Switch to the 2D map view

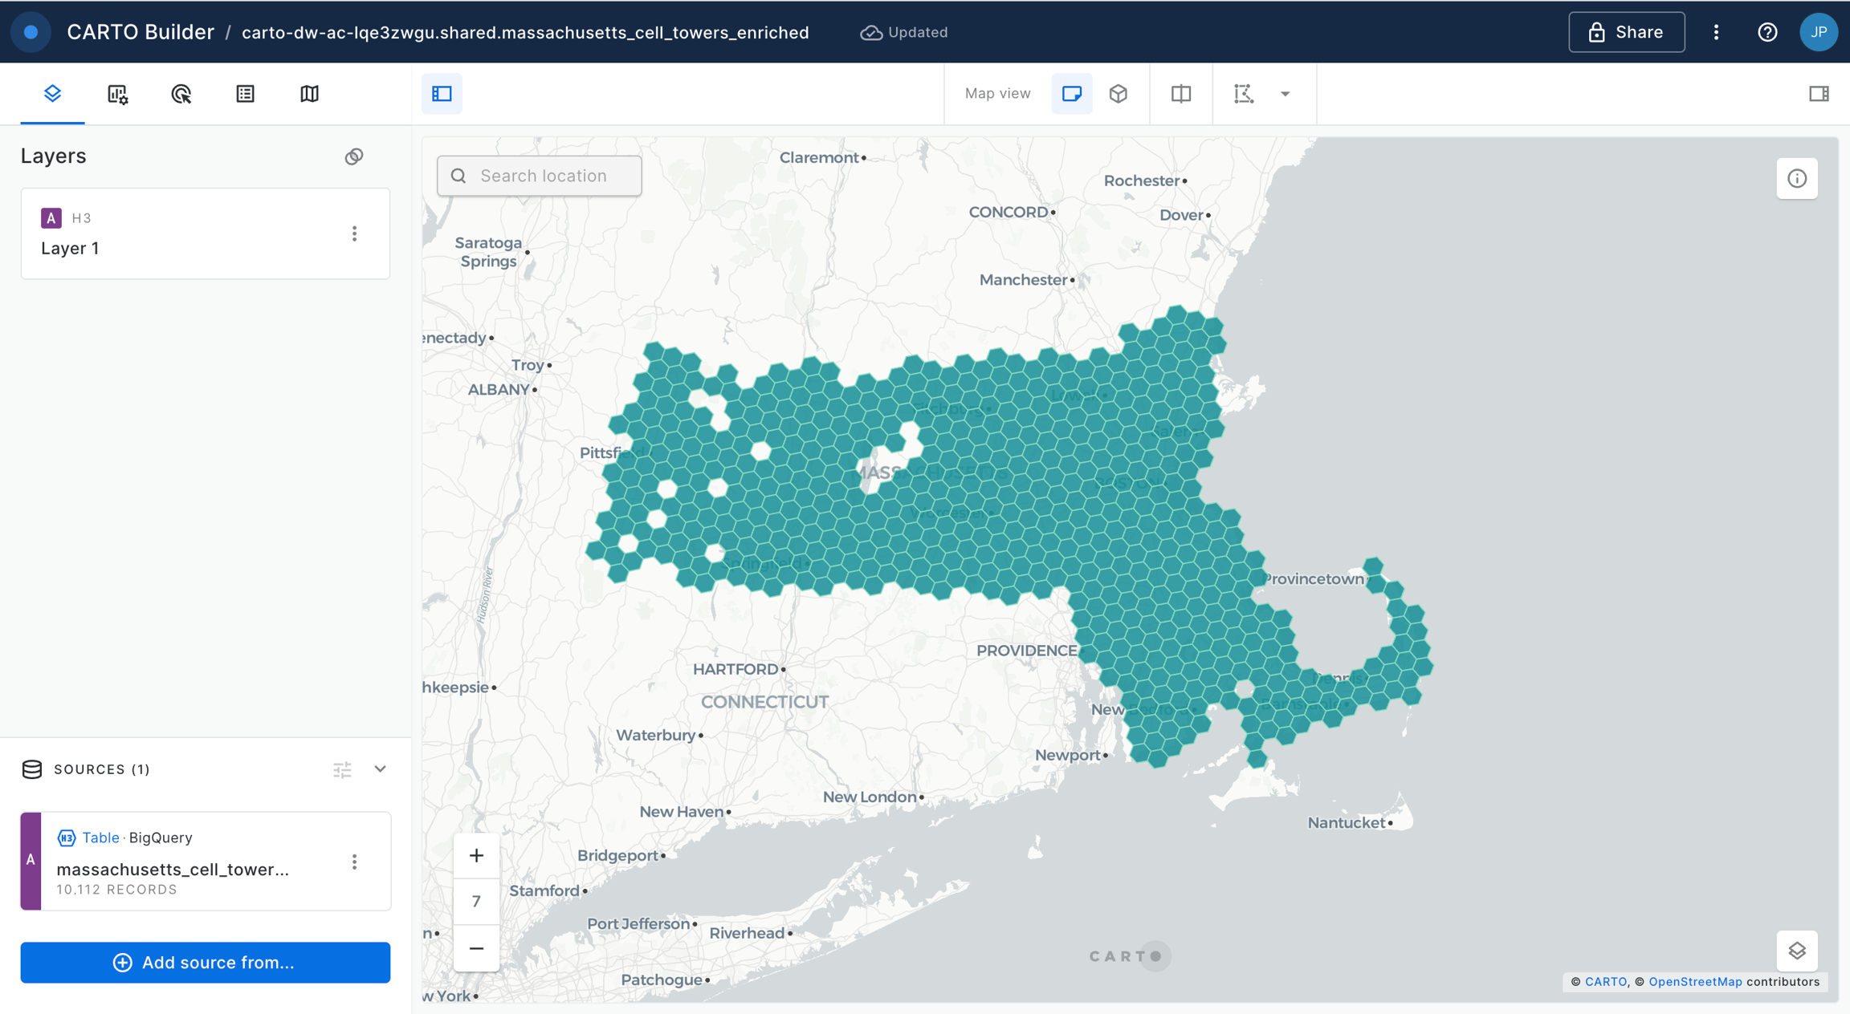point(1072,94)
